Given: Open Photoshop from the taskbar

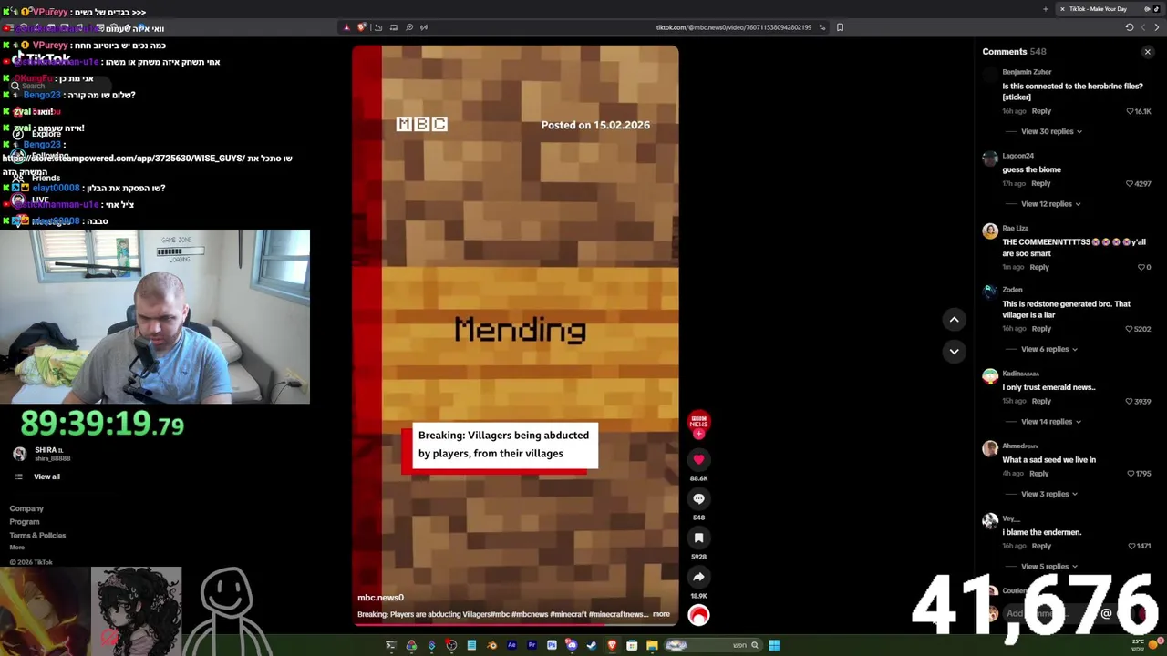Looking at the screenshot, I should pos(552,645).
